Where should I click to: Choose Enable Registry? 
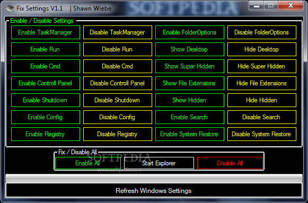(46, 134)
